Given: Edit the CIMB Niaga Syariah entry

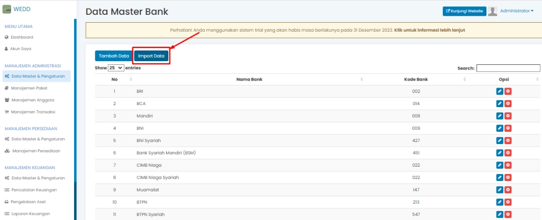Looking at the screenshot, I should click(x=500, y=177).
